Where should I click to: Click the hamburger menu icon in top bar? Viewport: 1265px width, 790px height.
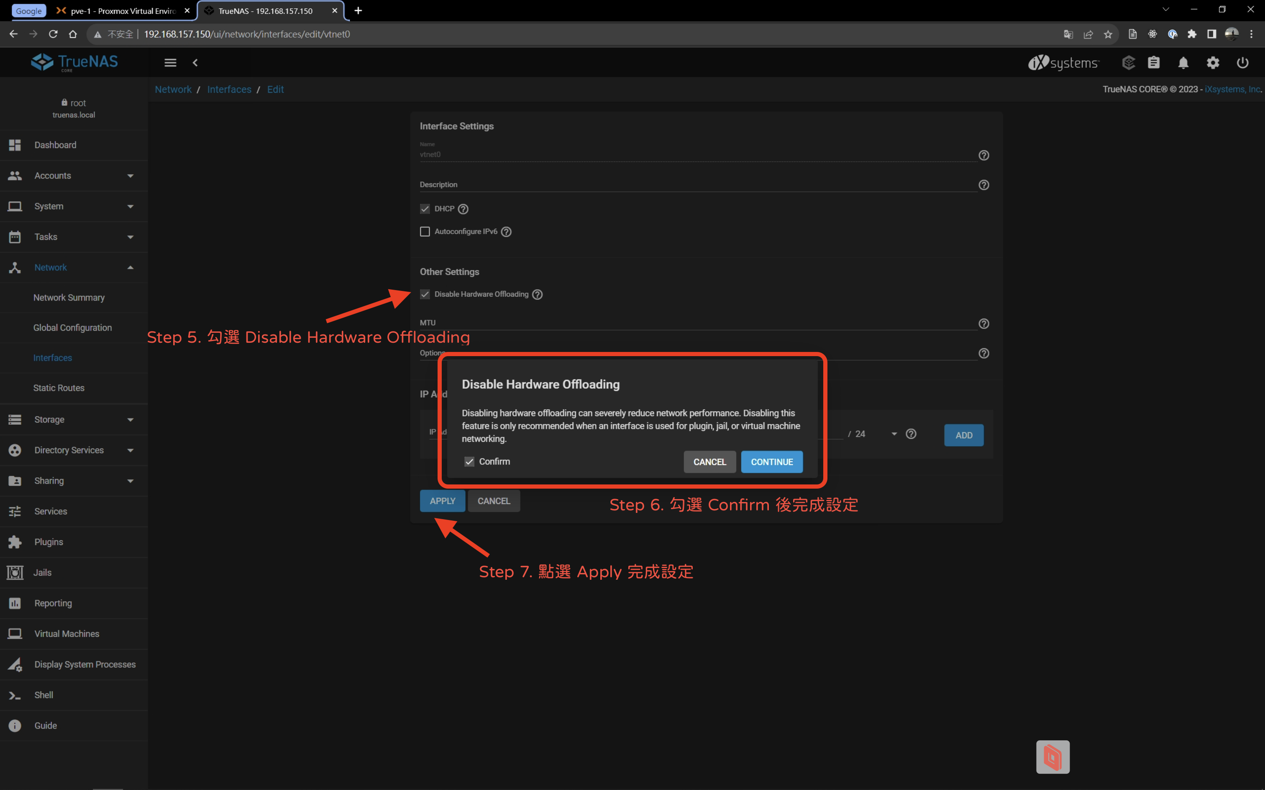click(170, 63)
